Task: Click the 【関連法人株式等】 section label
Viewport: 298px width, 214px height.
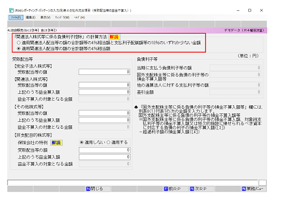Action: coord(31,79)
